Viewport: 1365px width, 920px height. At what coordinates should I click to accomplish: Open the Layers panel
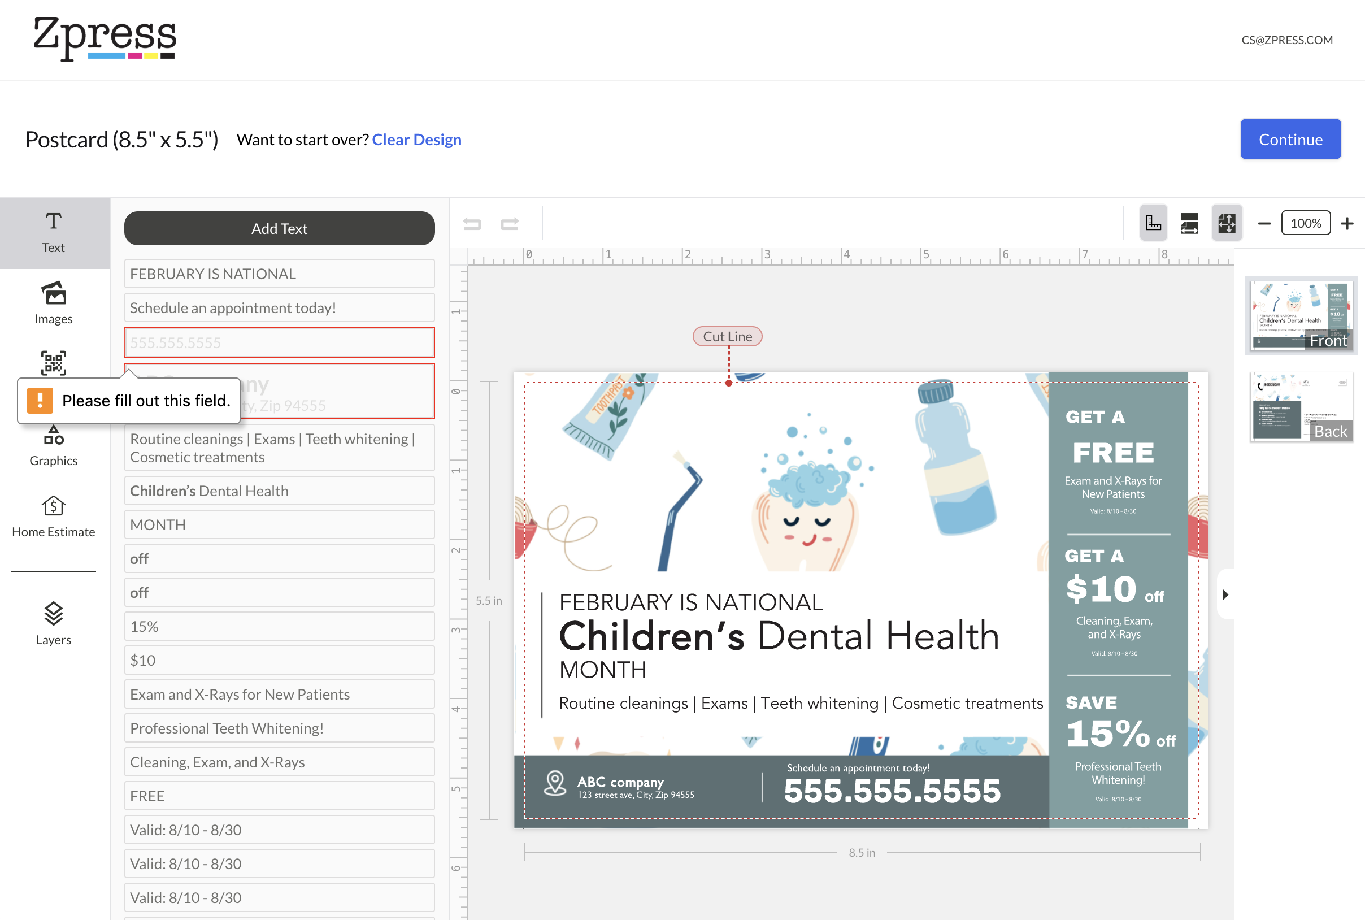point(53,624)
